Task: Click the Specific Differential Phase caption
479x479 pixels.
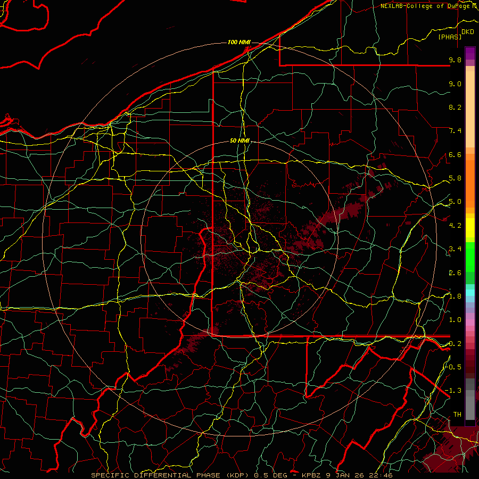Action: 242,475
